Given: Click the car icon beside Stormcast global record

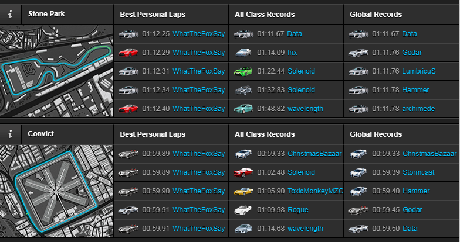Looking at the screenshot, I should pyautogui.click(x=358, y=172).
